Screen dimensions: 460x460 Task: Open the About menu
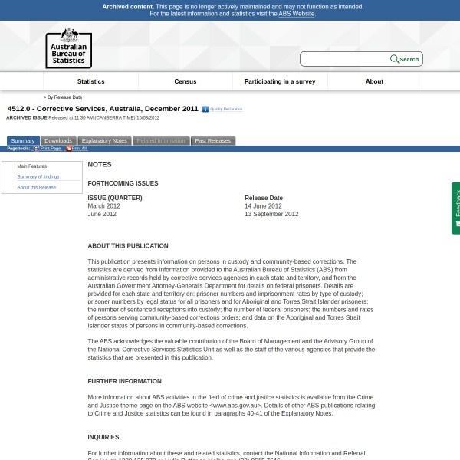click(374, 81)
